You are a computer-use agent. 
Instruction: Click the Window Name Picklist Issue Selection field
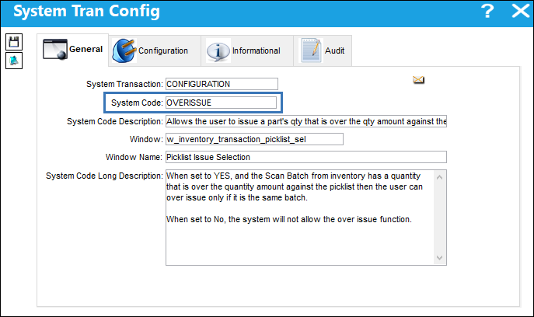[x=306, y=157]
